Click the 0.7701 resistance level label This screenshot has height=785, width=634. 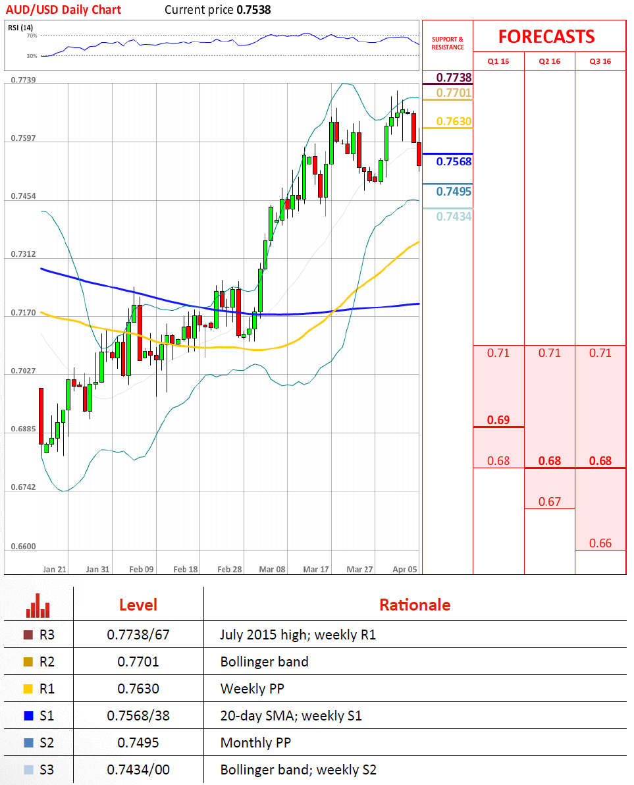[454, 93]
